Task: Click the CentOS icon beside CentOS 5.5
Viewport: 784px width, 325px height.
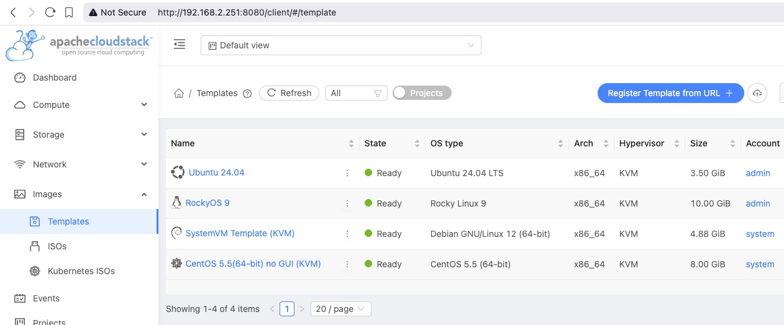Action: tap(176, 264)
